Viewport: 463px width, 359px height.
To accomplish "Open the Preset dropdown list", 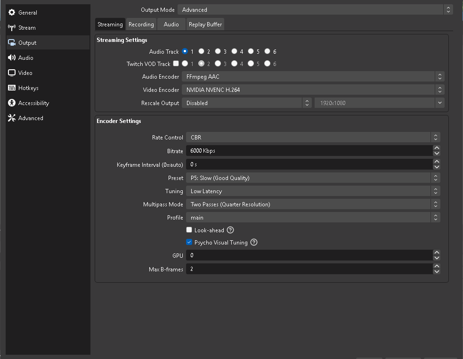I will click(x=313, y=178).
